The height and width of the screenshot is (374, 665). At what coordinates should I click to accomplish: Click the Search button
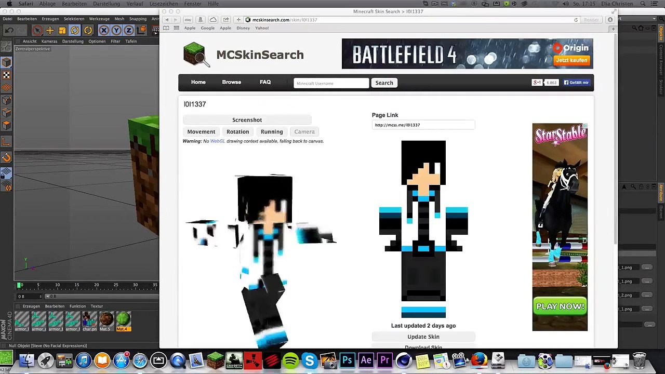(384, 83)
